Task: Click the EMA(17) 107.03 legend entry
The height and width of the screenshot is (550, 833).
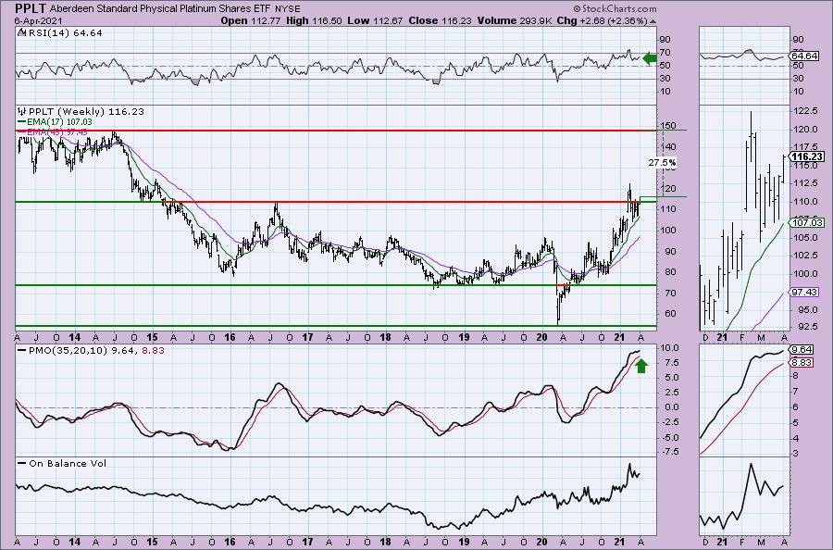Action: click(59, 121)
